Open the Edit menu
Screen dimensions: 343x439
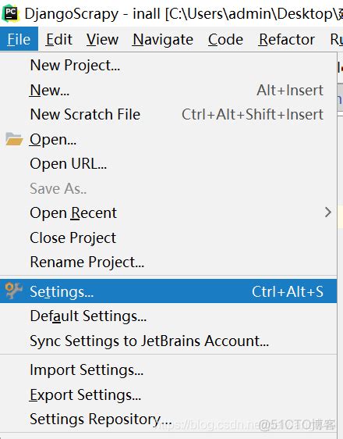click(59, 39)
